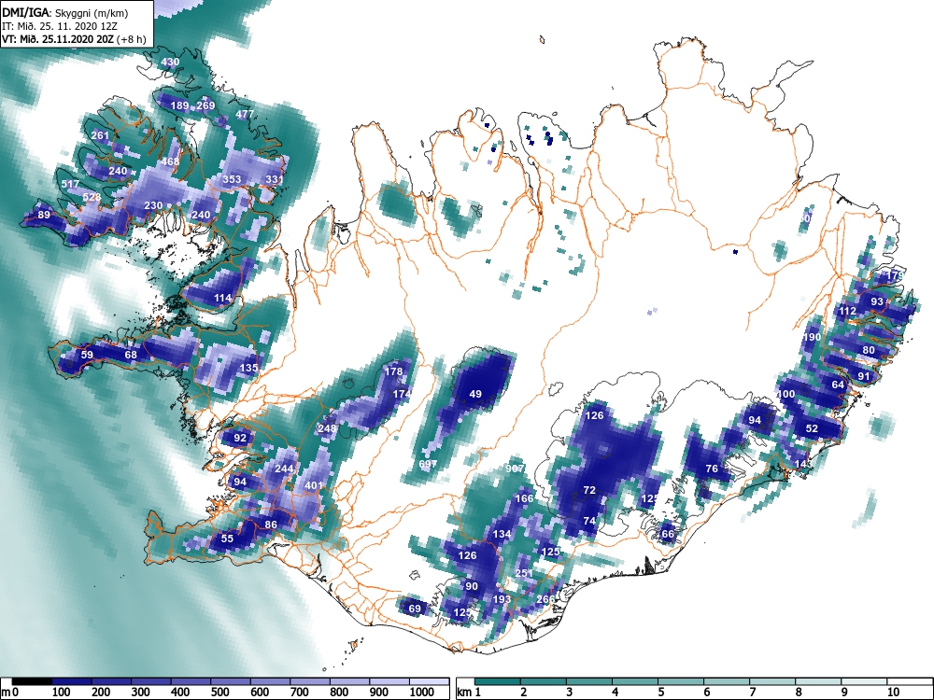Click the visibility value 190
The image size is (934, 700).
point(812,337)
